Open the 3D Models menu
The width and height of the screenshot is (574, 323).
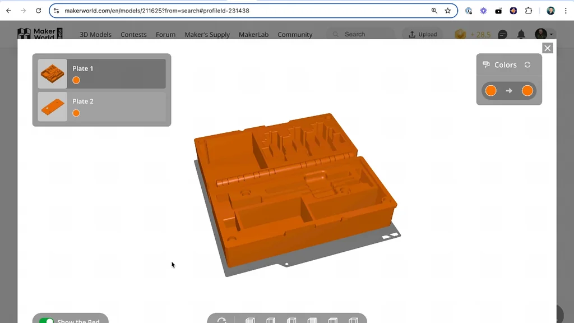(x=95, y=34)
